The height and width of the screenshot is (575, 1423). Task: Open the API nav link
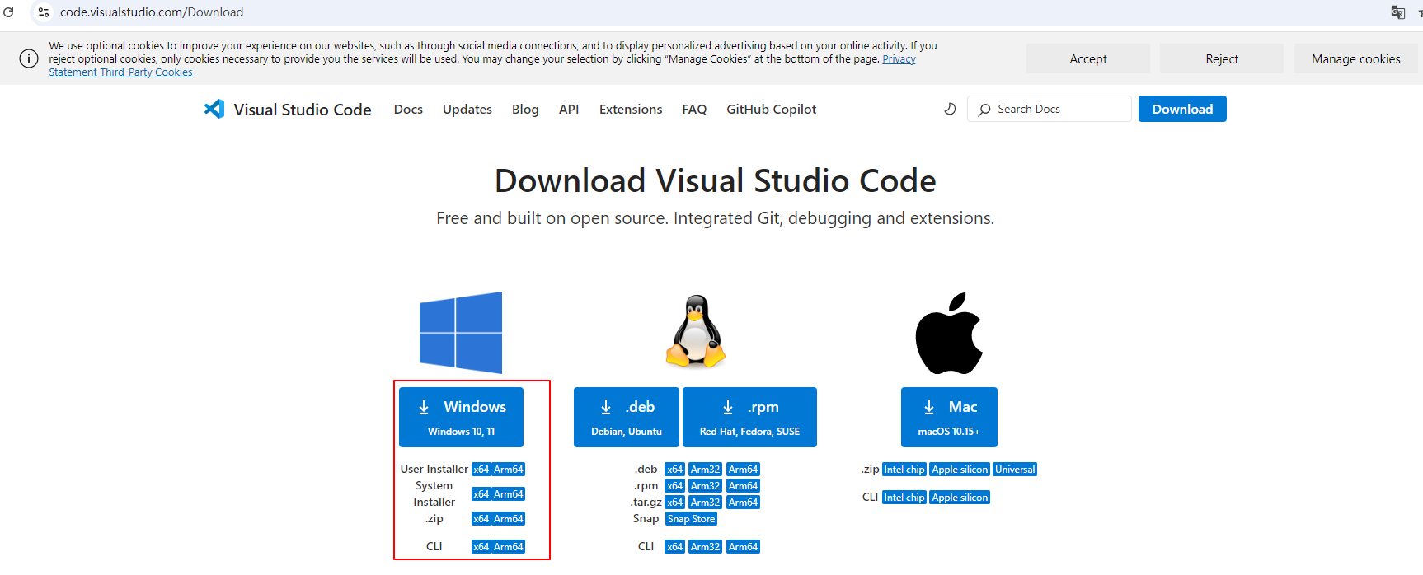coord(569,110)
